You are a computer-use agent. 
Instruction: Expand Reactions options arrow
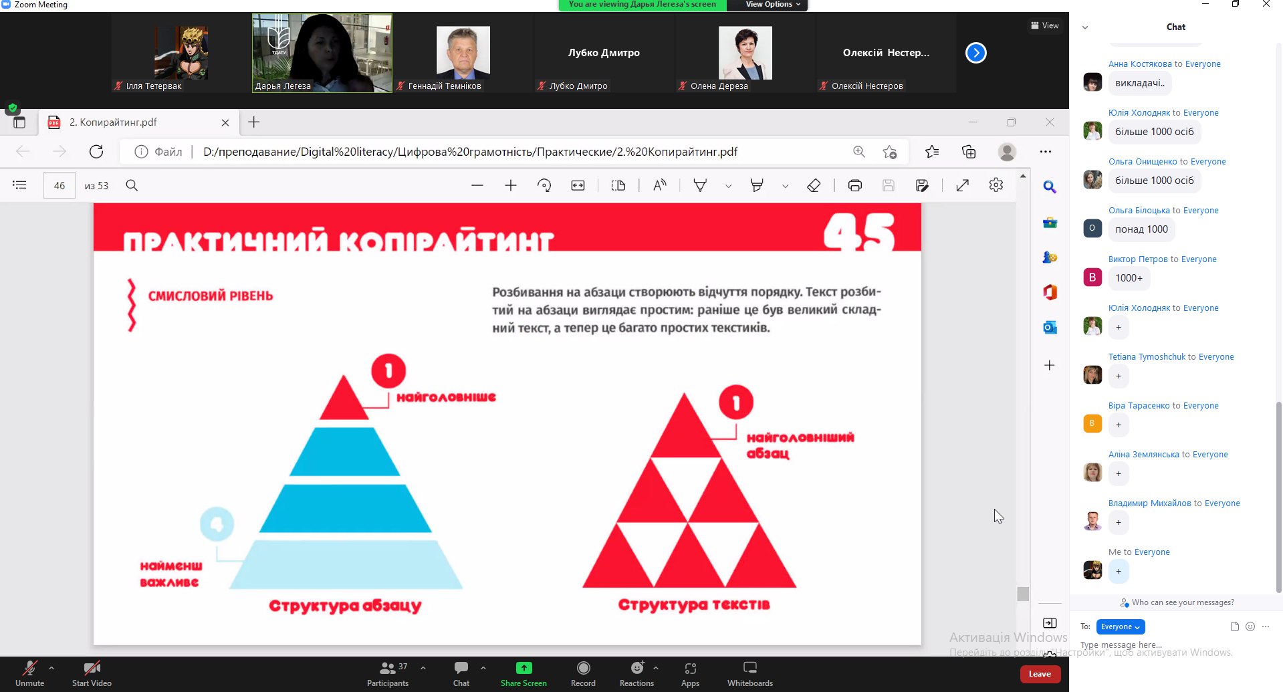[656, 667]
